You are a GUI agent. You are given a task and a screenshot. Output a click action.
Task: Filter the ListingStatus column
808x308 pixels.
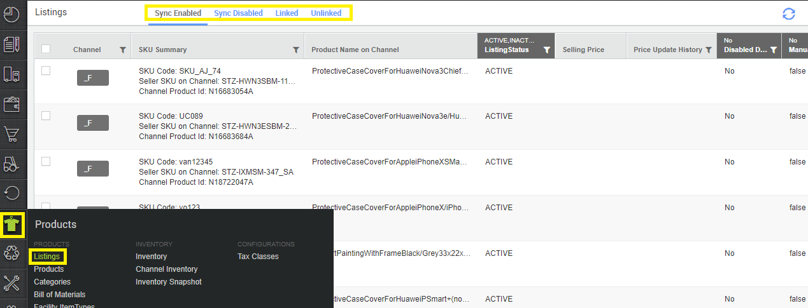tap(546, 50)
